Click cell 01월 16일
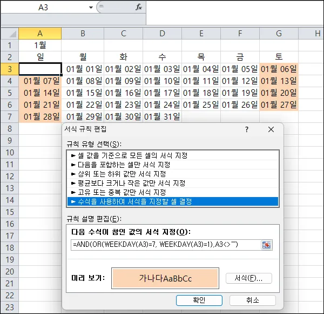This screenshot has height=314, width=324. [123, 93]
